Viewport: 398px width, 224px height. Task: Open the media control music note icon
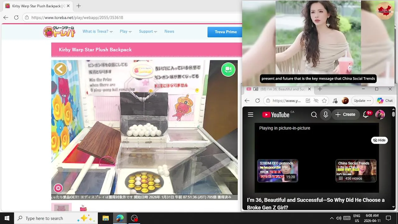pyautogui.click(x=335, y=101)
